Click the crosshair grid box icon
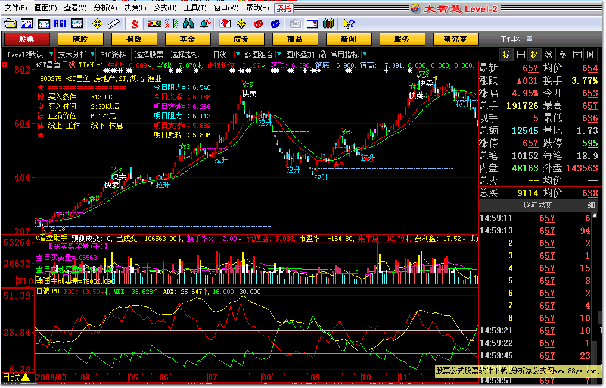Viewport: 606px width, 388px height. (521, 55)
